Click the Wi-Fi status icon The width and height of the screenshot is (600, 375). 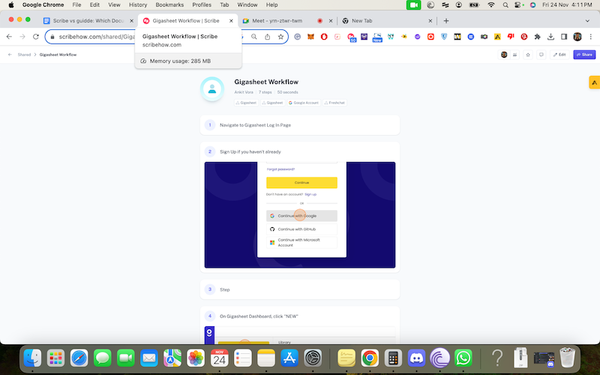point(491,5)
